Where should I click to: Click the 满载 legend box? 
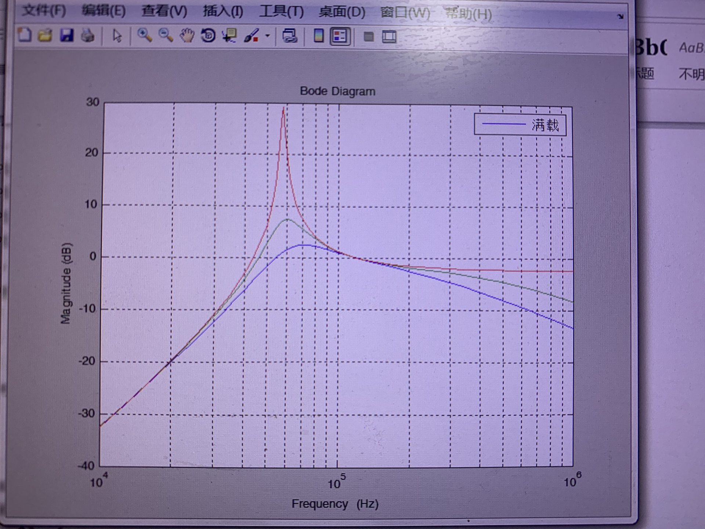tap(520, 125)
